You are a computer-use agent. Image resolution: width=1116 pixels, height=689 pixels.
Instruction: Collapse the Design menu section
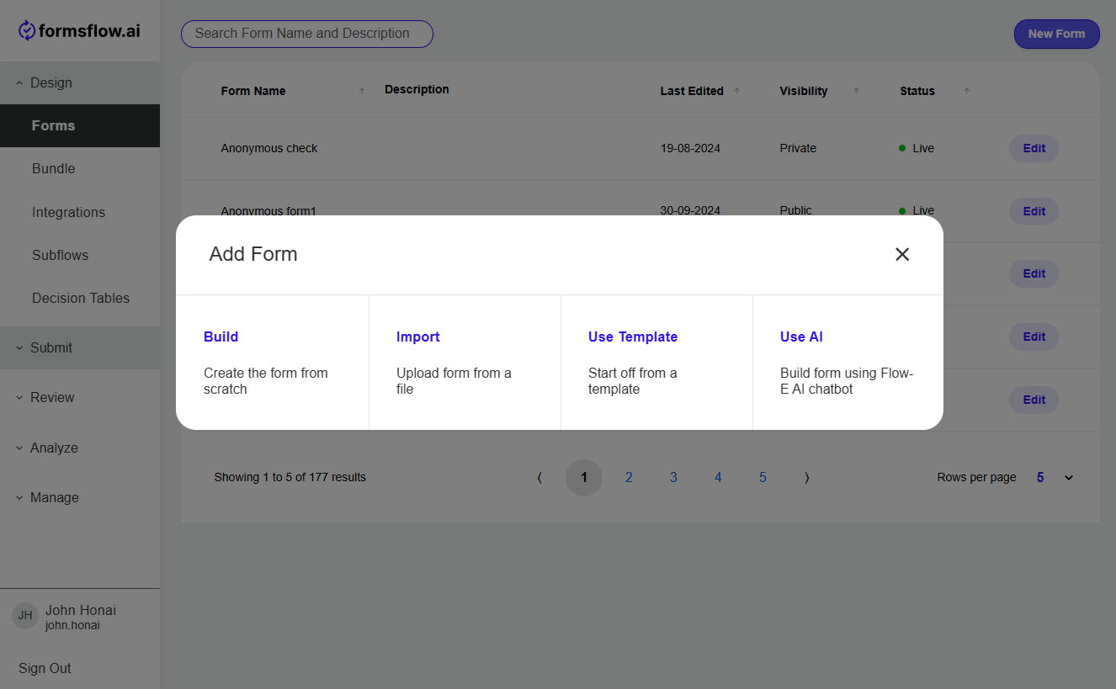[x=80, y=82]
